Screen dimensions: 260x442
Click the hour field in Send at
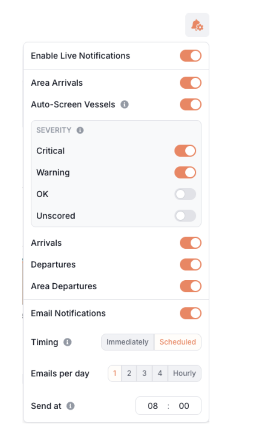click(x=153, y=406)
